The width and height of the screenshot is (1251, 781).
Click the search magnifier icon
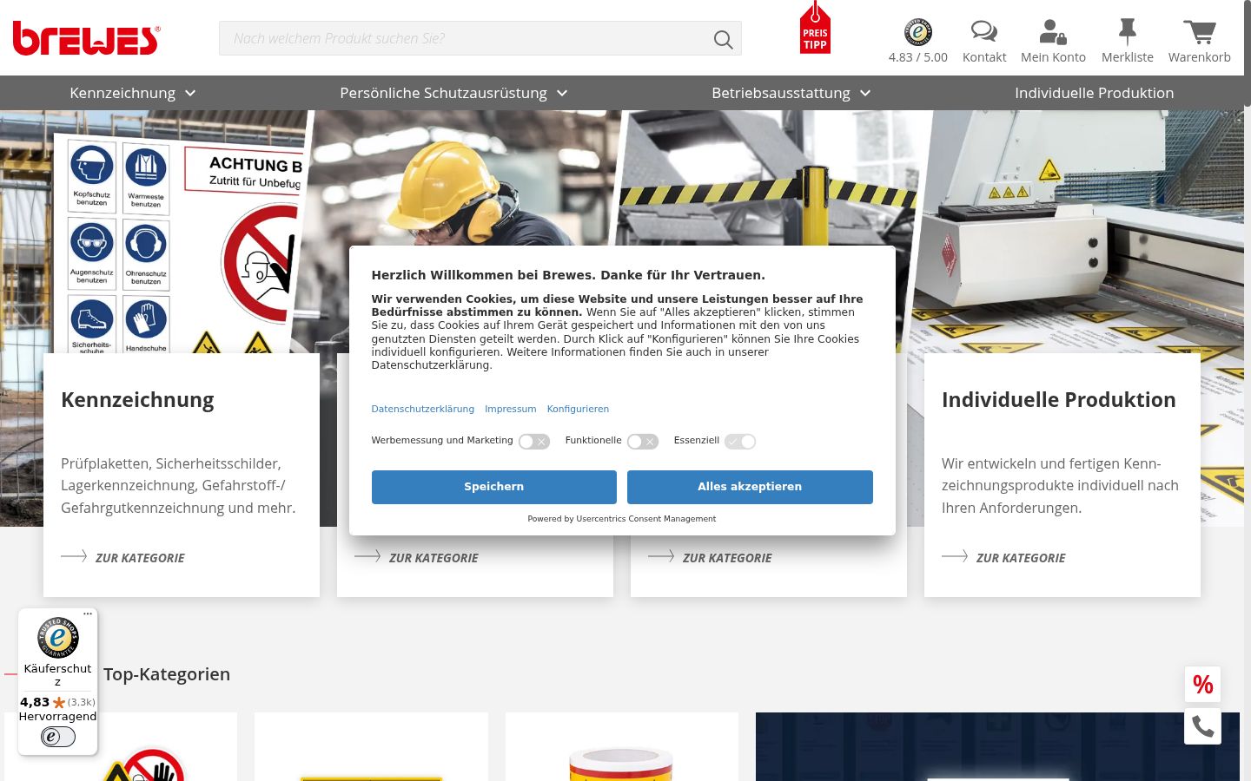[x=723, y=39]
